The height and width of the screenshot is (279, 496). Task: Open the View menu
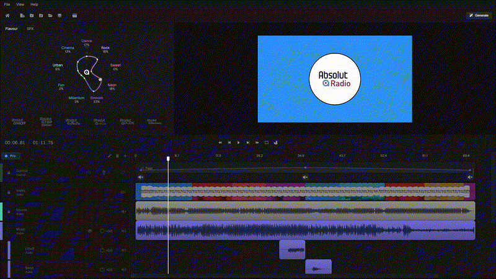point(20,4)
